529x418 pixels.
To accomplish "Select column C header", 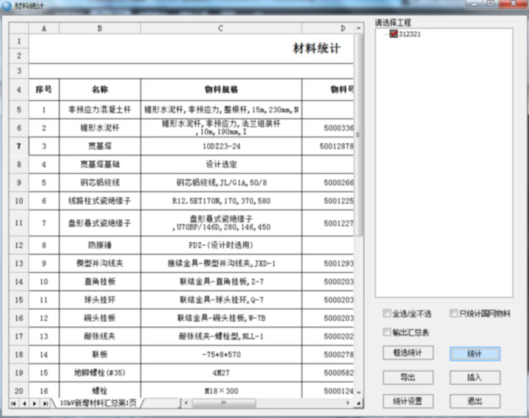I will [221, 29].
